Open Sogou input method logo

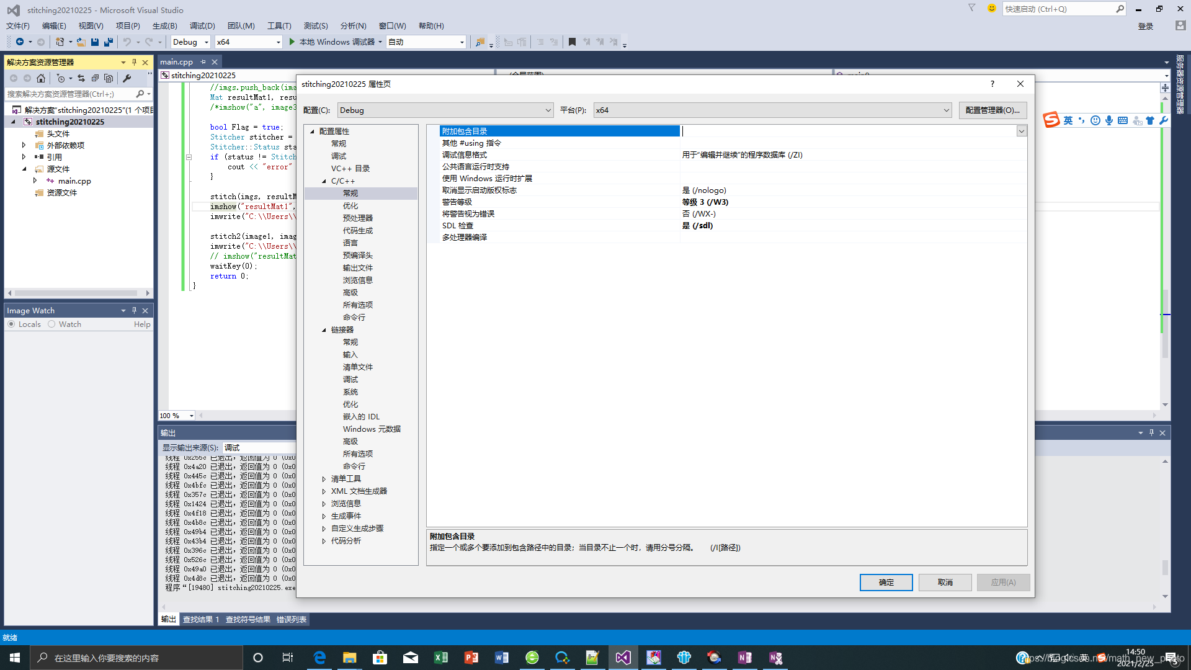(x=1051, y=120)
